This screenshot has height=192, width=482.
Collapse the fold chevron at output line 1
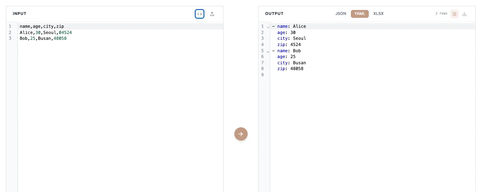pos(268,27)
